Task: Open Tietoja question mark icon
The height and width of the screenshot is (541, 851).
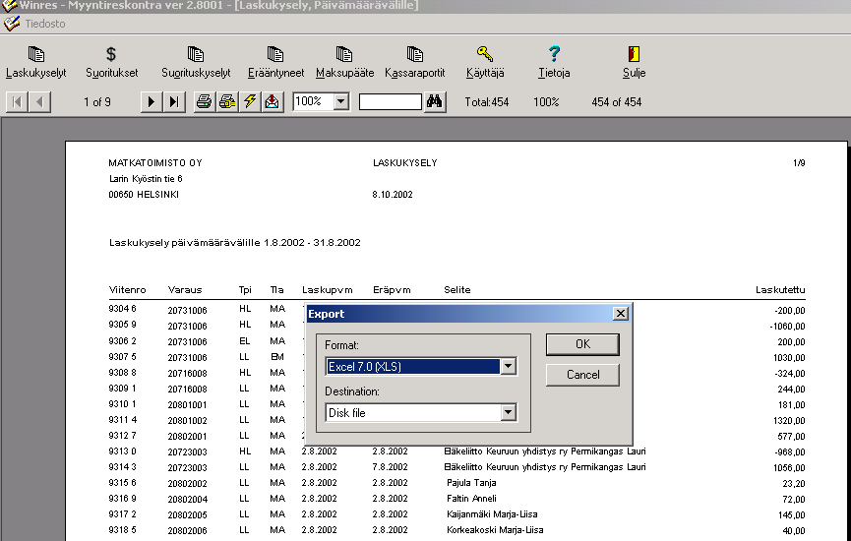Action: point(554,62)
